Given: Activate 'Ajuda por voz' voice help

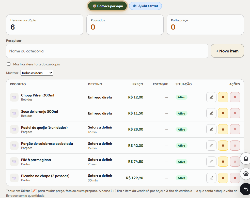Looking at the screenshot, I should 145,6.
